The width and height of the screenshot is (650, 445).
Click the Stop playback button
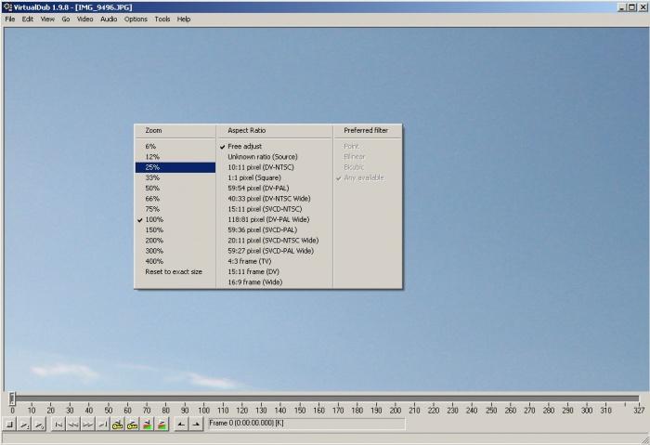coord(9,425)
